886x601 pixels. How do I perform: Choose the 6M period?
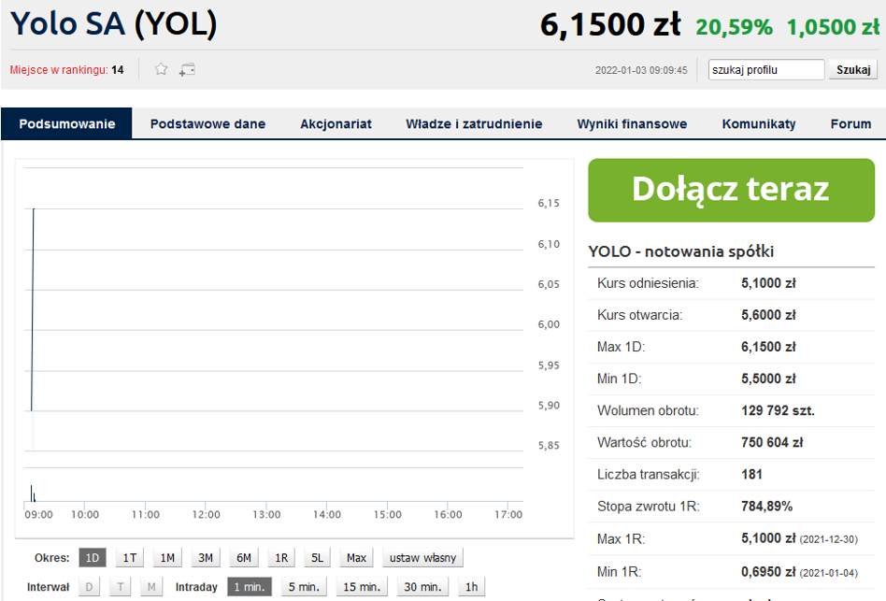coord(244,557)
